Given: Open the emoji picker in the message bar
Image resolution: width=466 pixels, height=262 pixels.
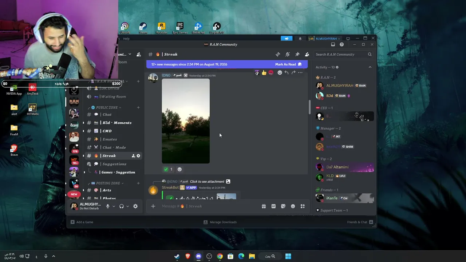Looking at the screenshot, I should [293, 206].
